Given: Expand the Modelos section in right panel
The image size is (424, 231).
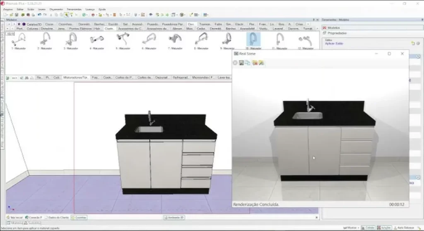Looking at the screenshot, I should click(x=334, y=28).
